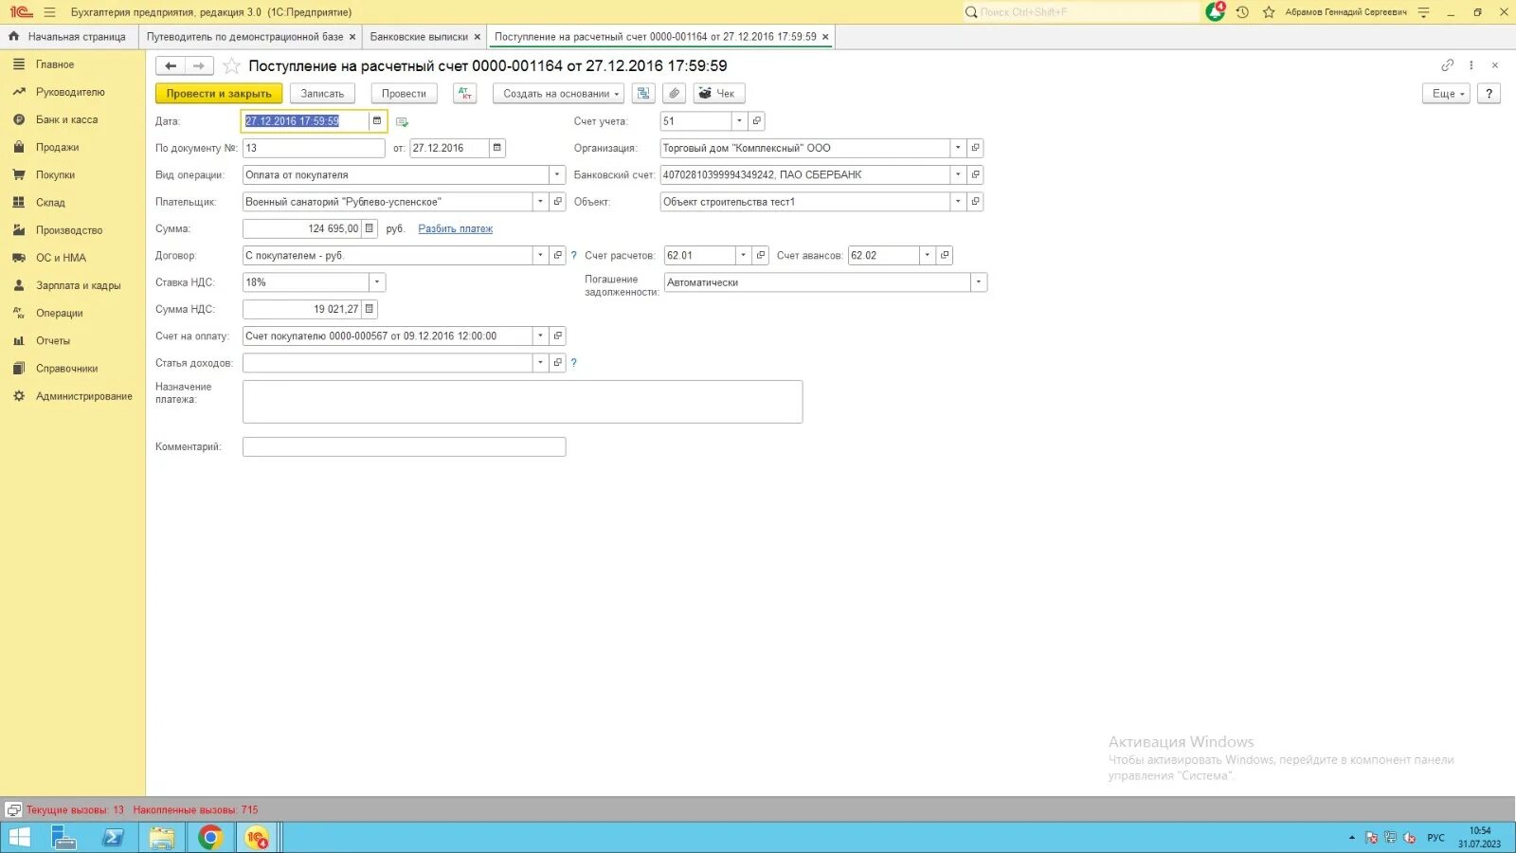Viewport: 1516px width, 853px height.
Task: Open favorites star in the title bar
Action: coord(1269,12)
